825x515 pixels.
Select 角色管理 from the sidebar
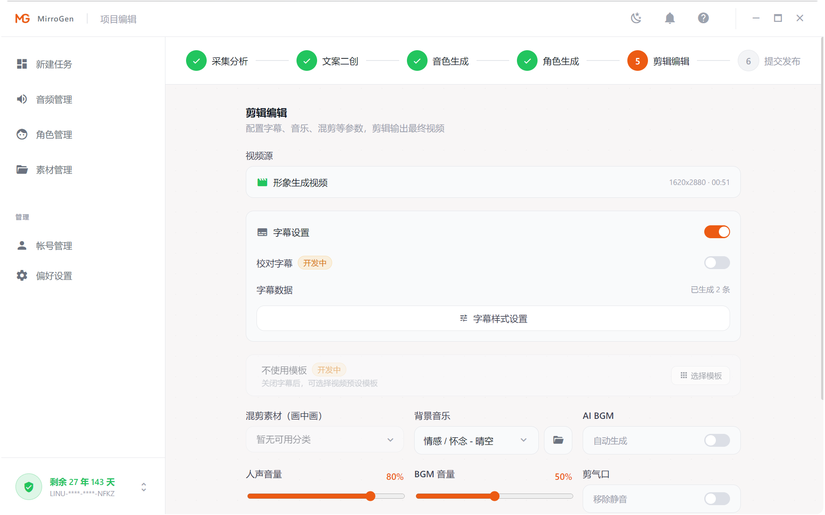54,134
